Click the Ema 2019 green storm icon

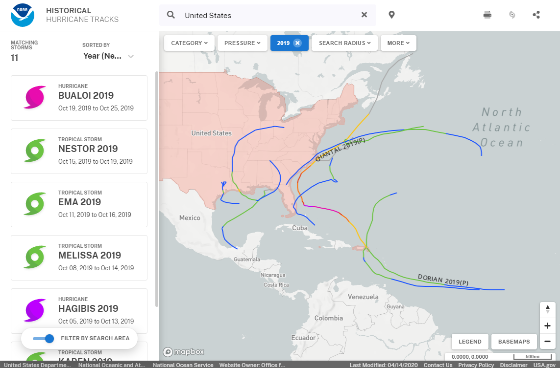pos(35,204)
